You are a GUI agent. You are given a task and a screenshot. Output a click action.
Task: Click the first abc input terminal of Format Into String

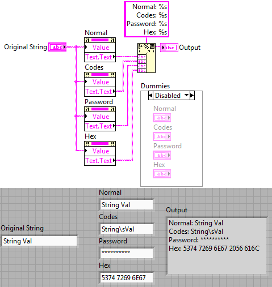pyautogui.click(x=142, y=57)
